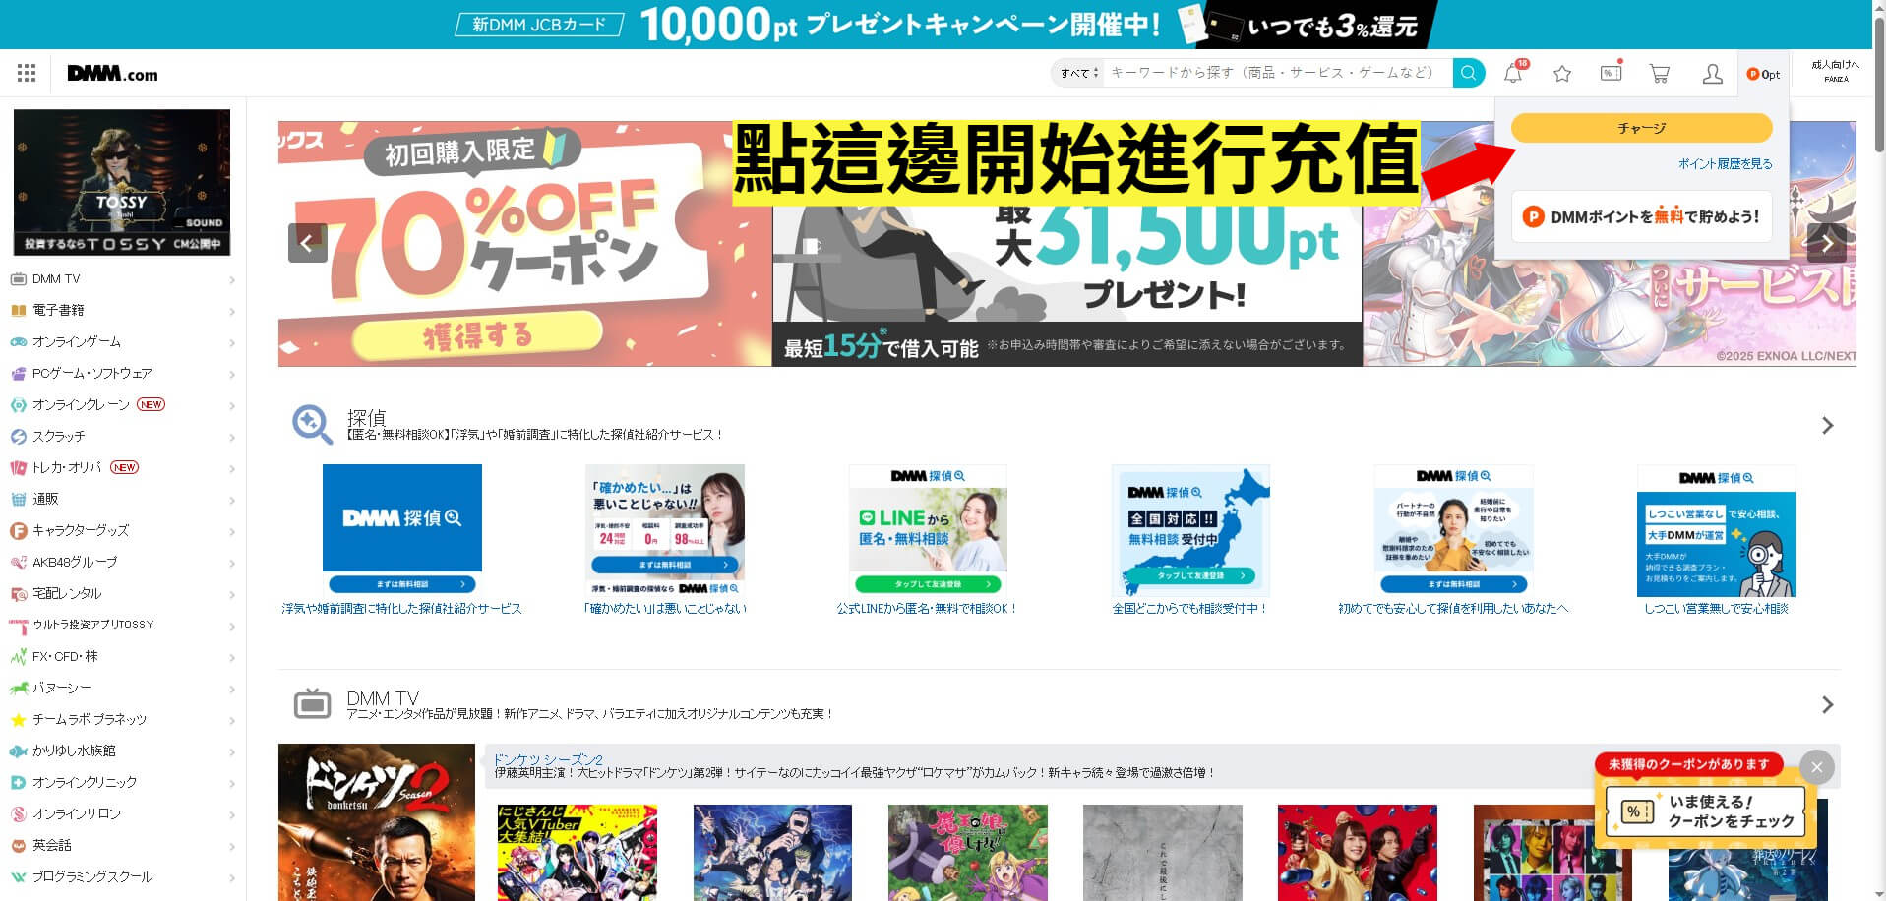This screenshot has height=901, width=1886.
Task: Open 浮気や婚前調査に特化した探偵社紹介サービス link
Action: (401, 609)
